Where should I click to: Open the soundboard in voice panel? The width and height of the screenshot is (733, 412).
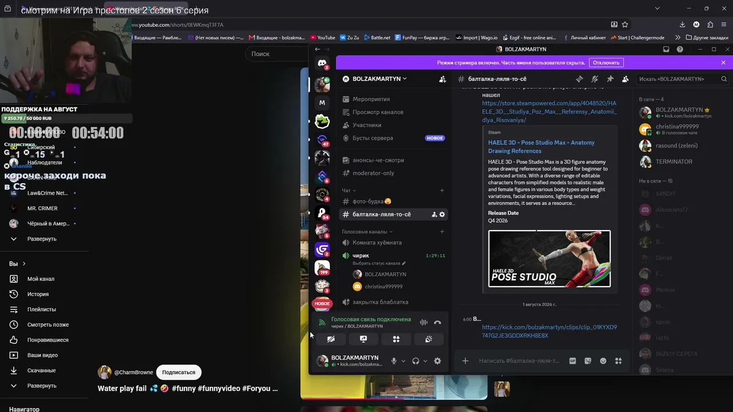pos(428,339)
